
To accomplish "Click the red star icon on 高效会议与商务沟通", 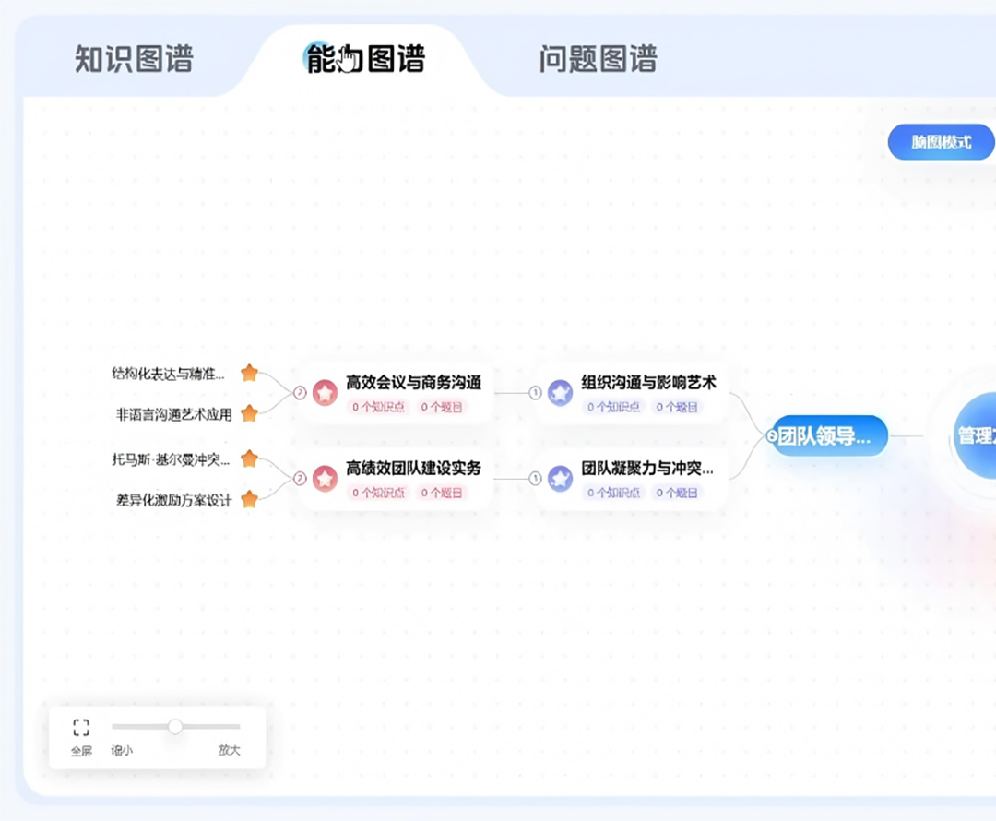I will click(325, 392).
